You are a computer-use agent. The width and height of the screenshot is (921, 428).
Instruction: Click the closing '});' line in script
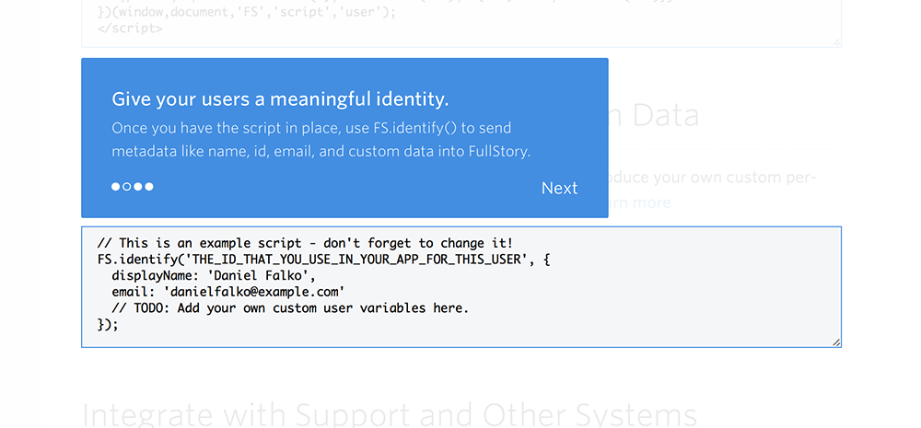point(108,325)
